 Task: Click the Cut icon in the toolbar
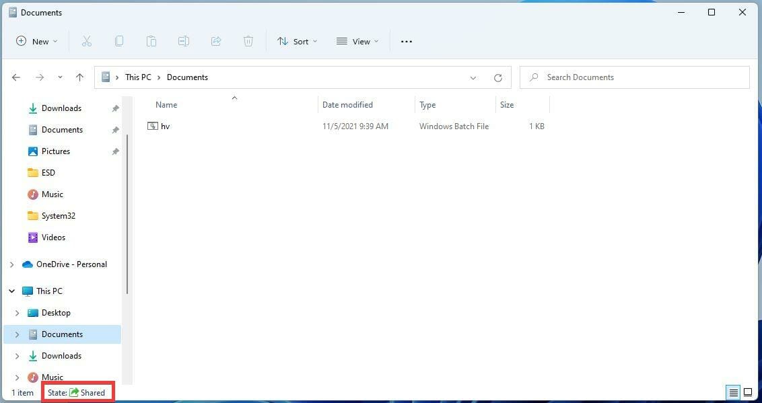click(x=87, y=41)
